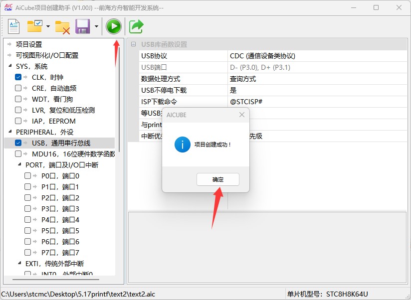Minimize the AiCube window
The width and height of the screenshot is (411, 300).
coord(354,7)
